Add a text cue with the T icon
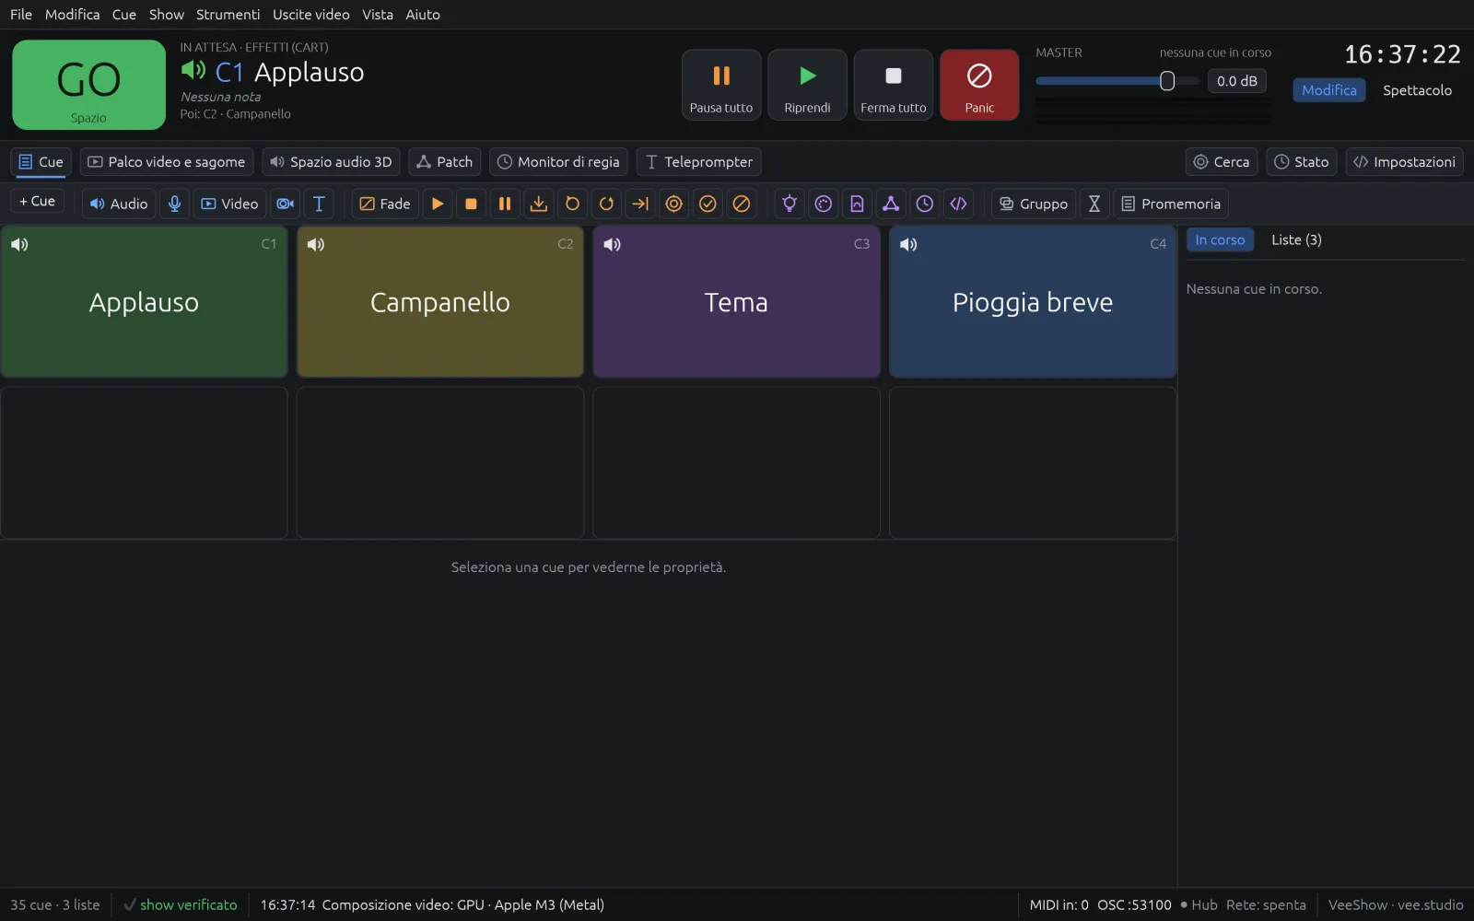Viewport: 1474px width, 921px height. pos(319,204)
